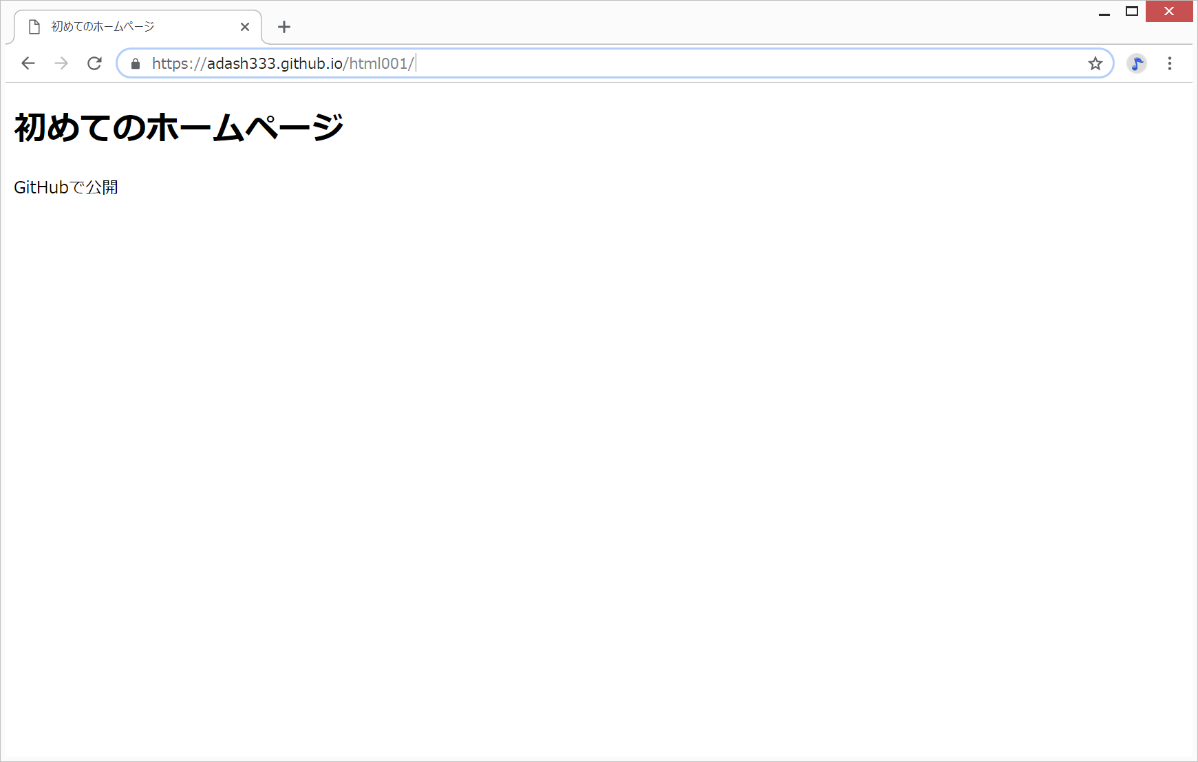Reload the current page
This screenshot has height=762, width=1198.
[94, 63]
